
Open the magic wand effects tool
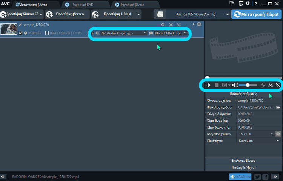(x=278, y=85)
